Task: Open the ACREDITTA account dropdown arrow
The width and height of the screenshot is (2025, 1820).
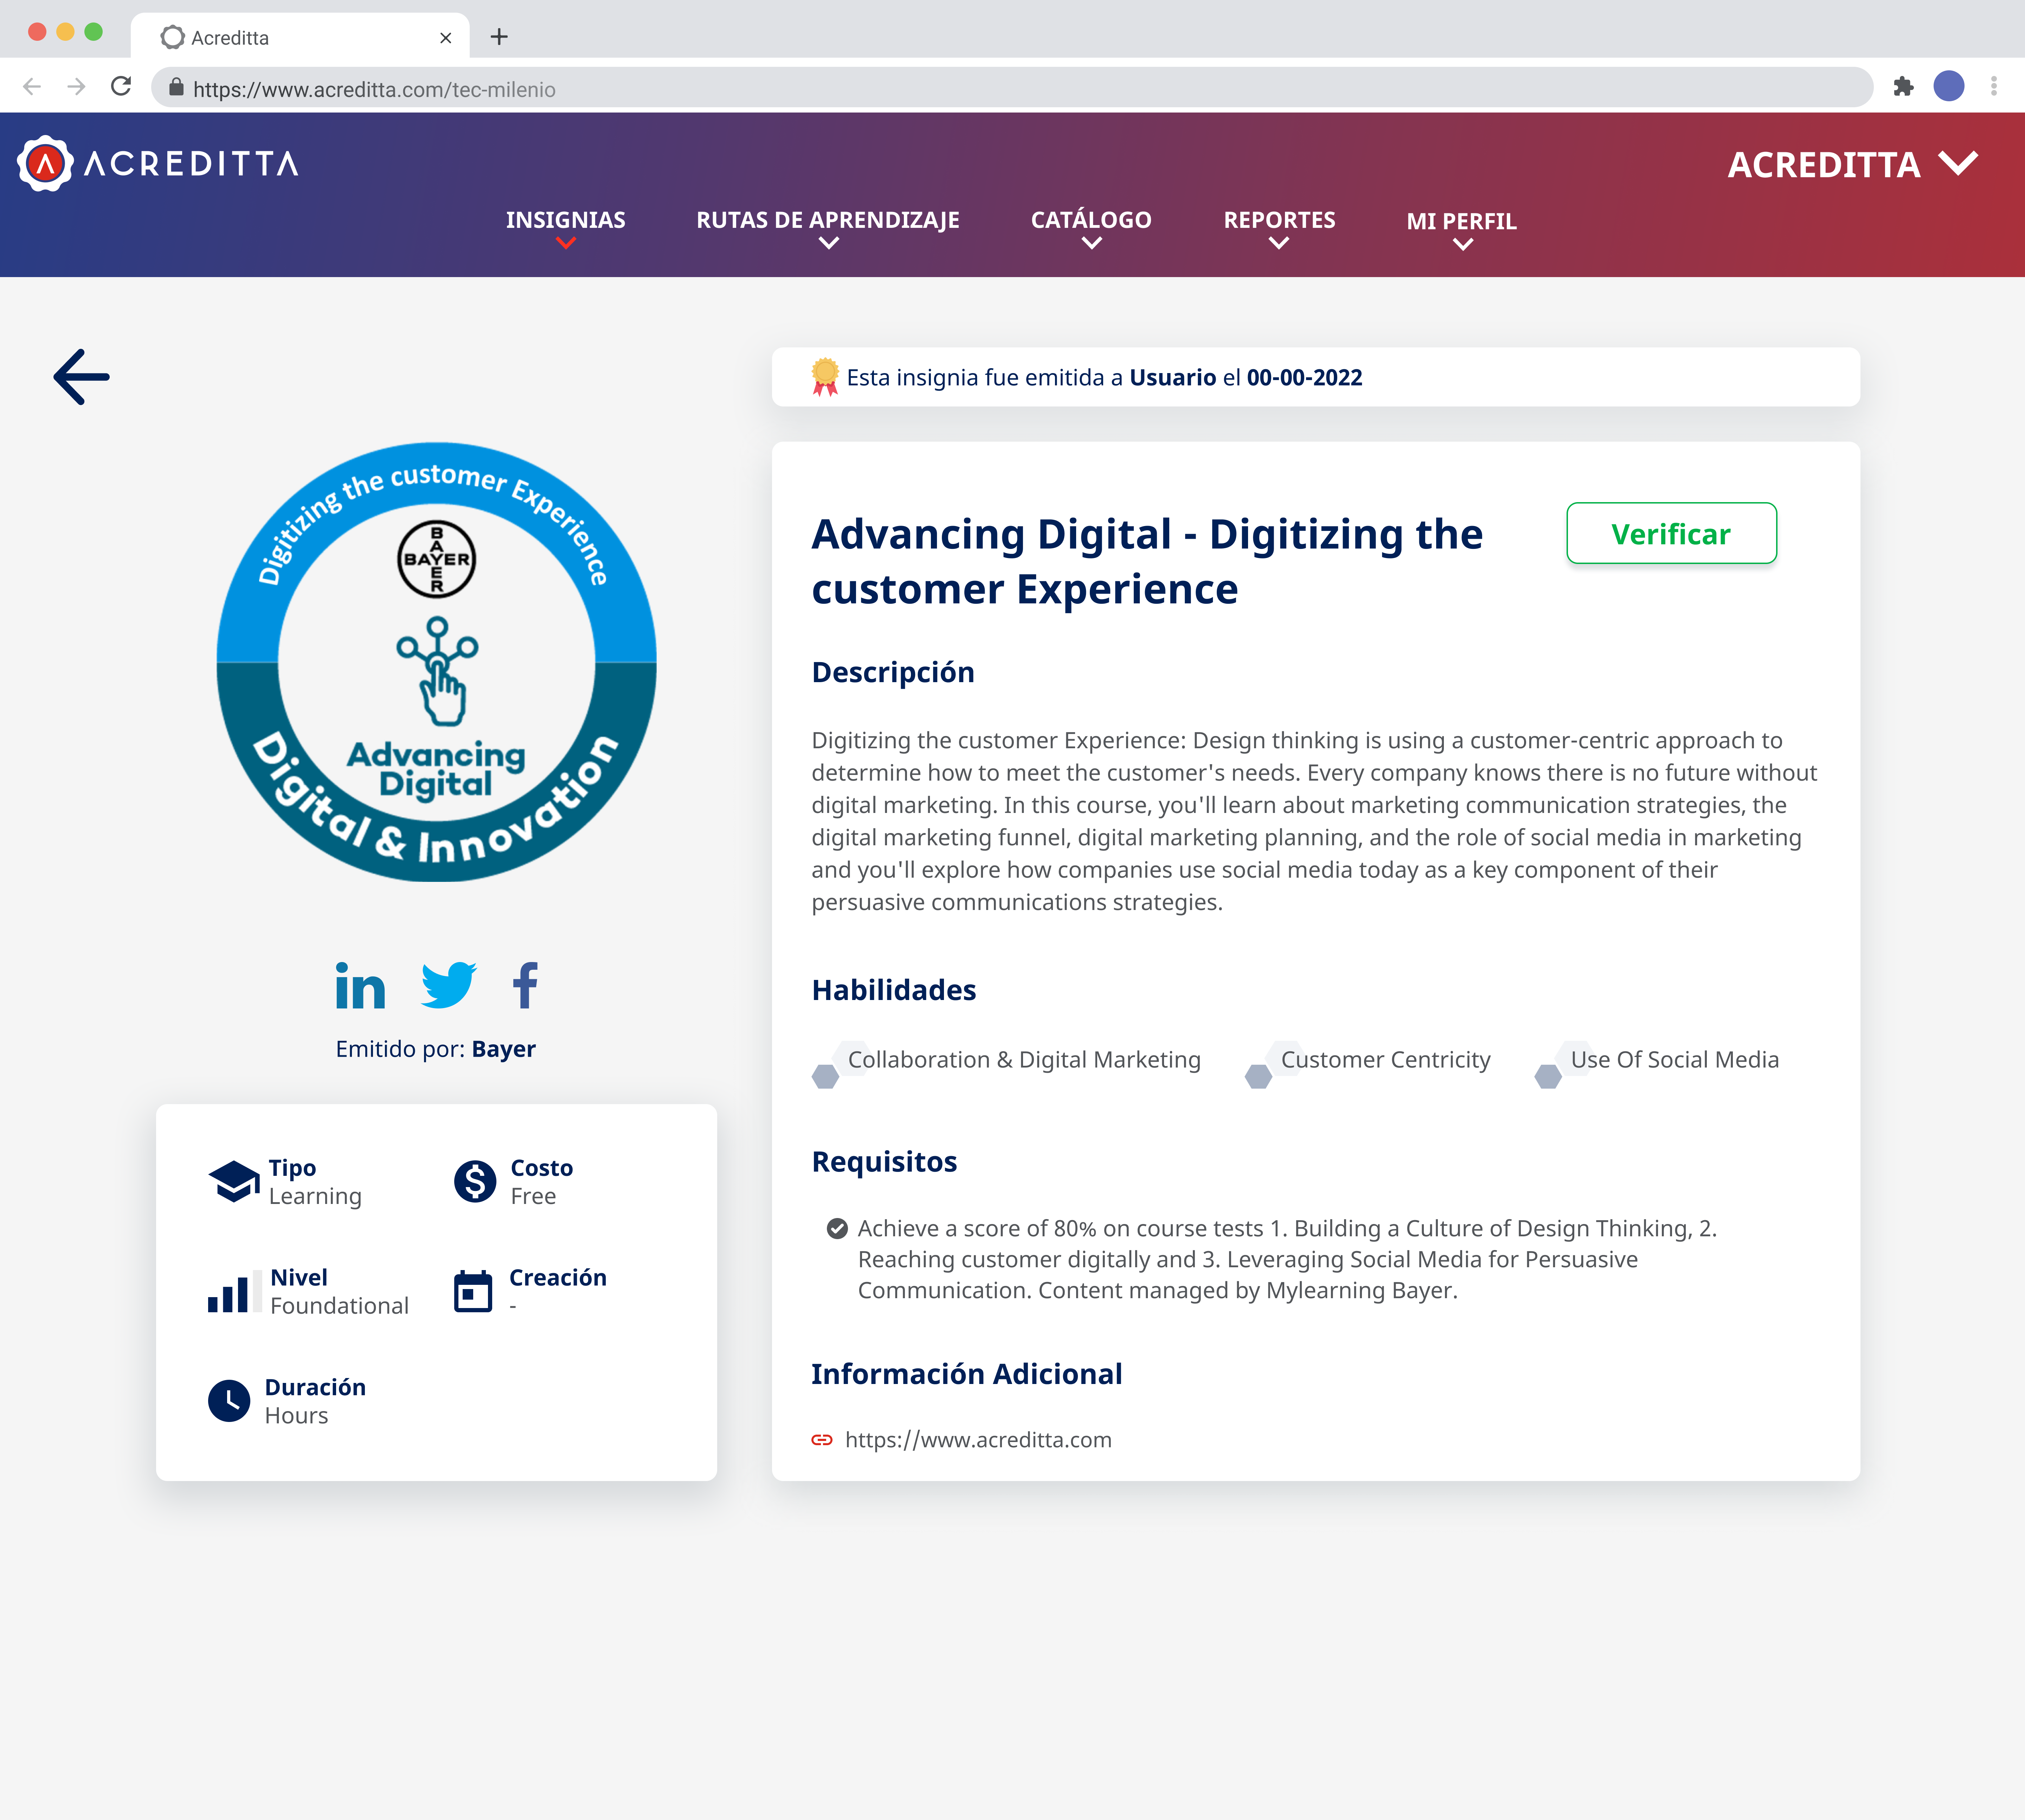Action: (x=1958, y=163)
